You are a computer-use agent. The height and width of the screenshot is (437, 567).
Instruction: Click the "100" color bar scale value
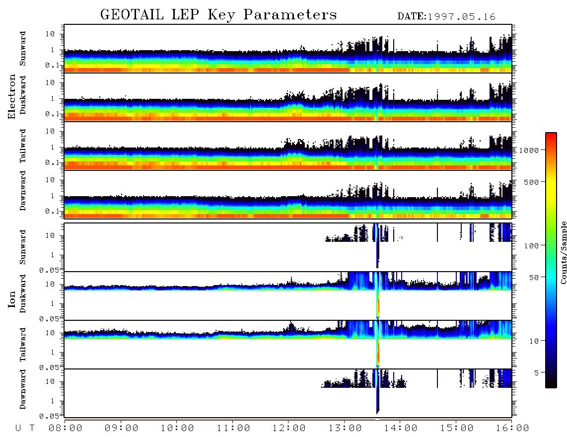pyautogui.click(x=531, y=246)
